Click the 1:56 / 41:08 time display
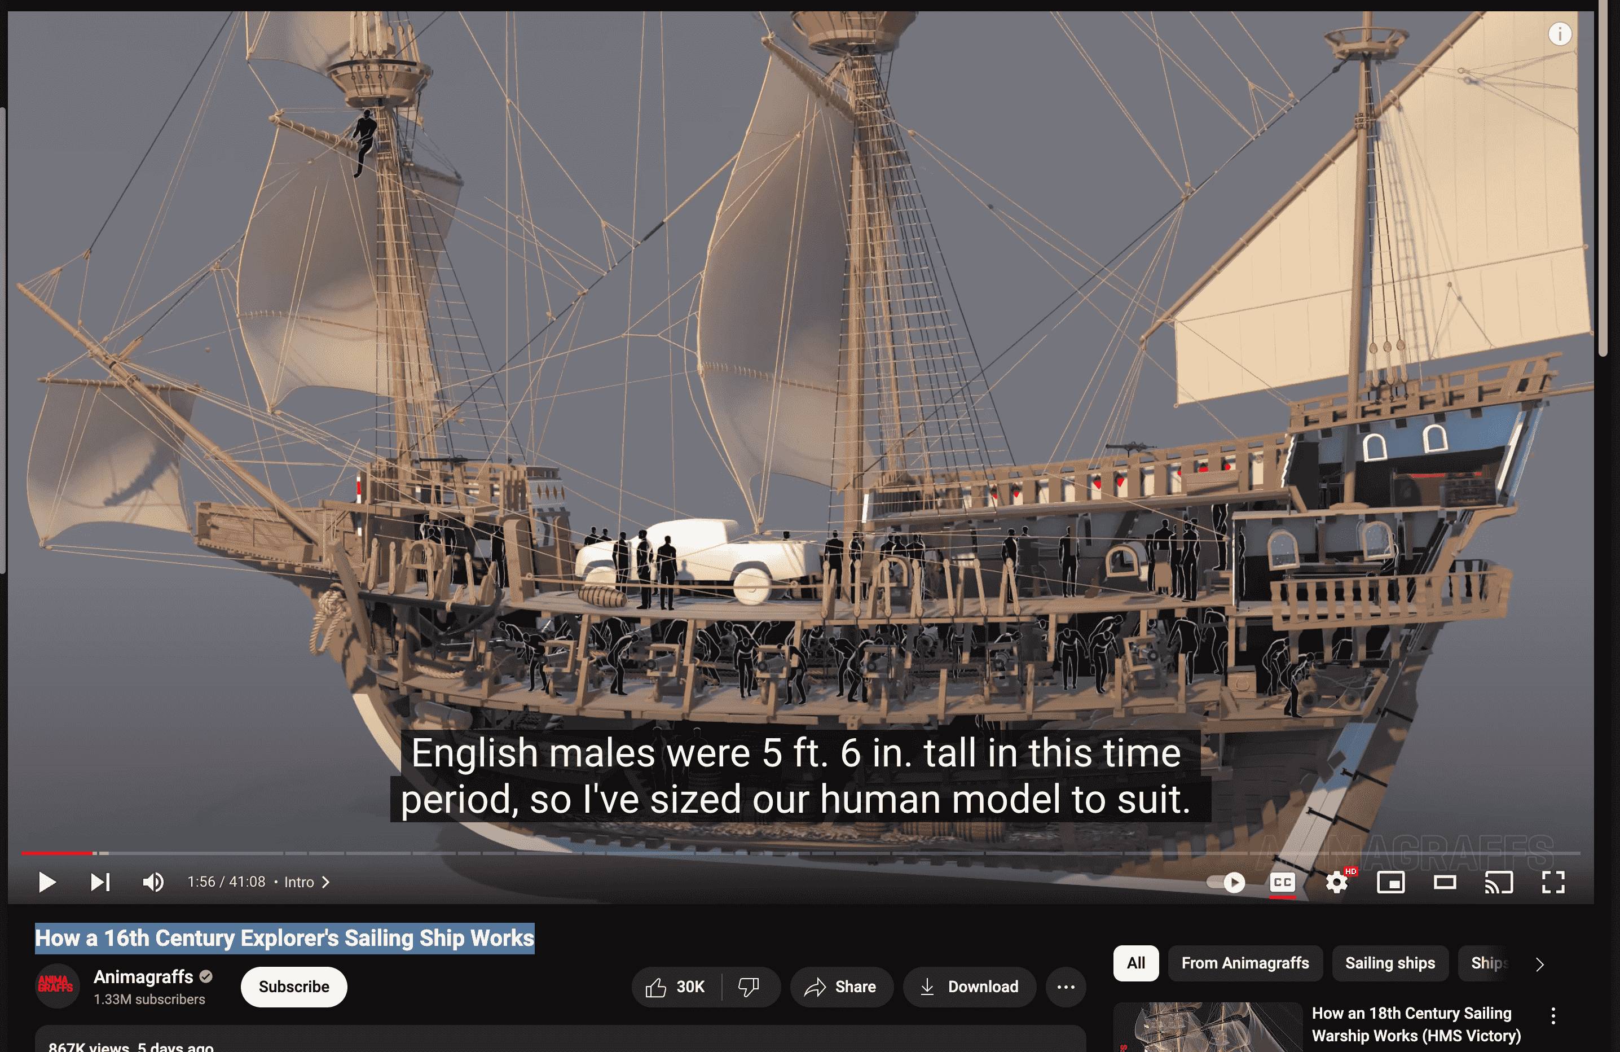 227,882
